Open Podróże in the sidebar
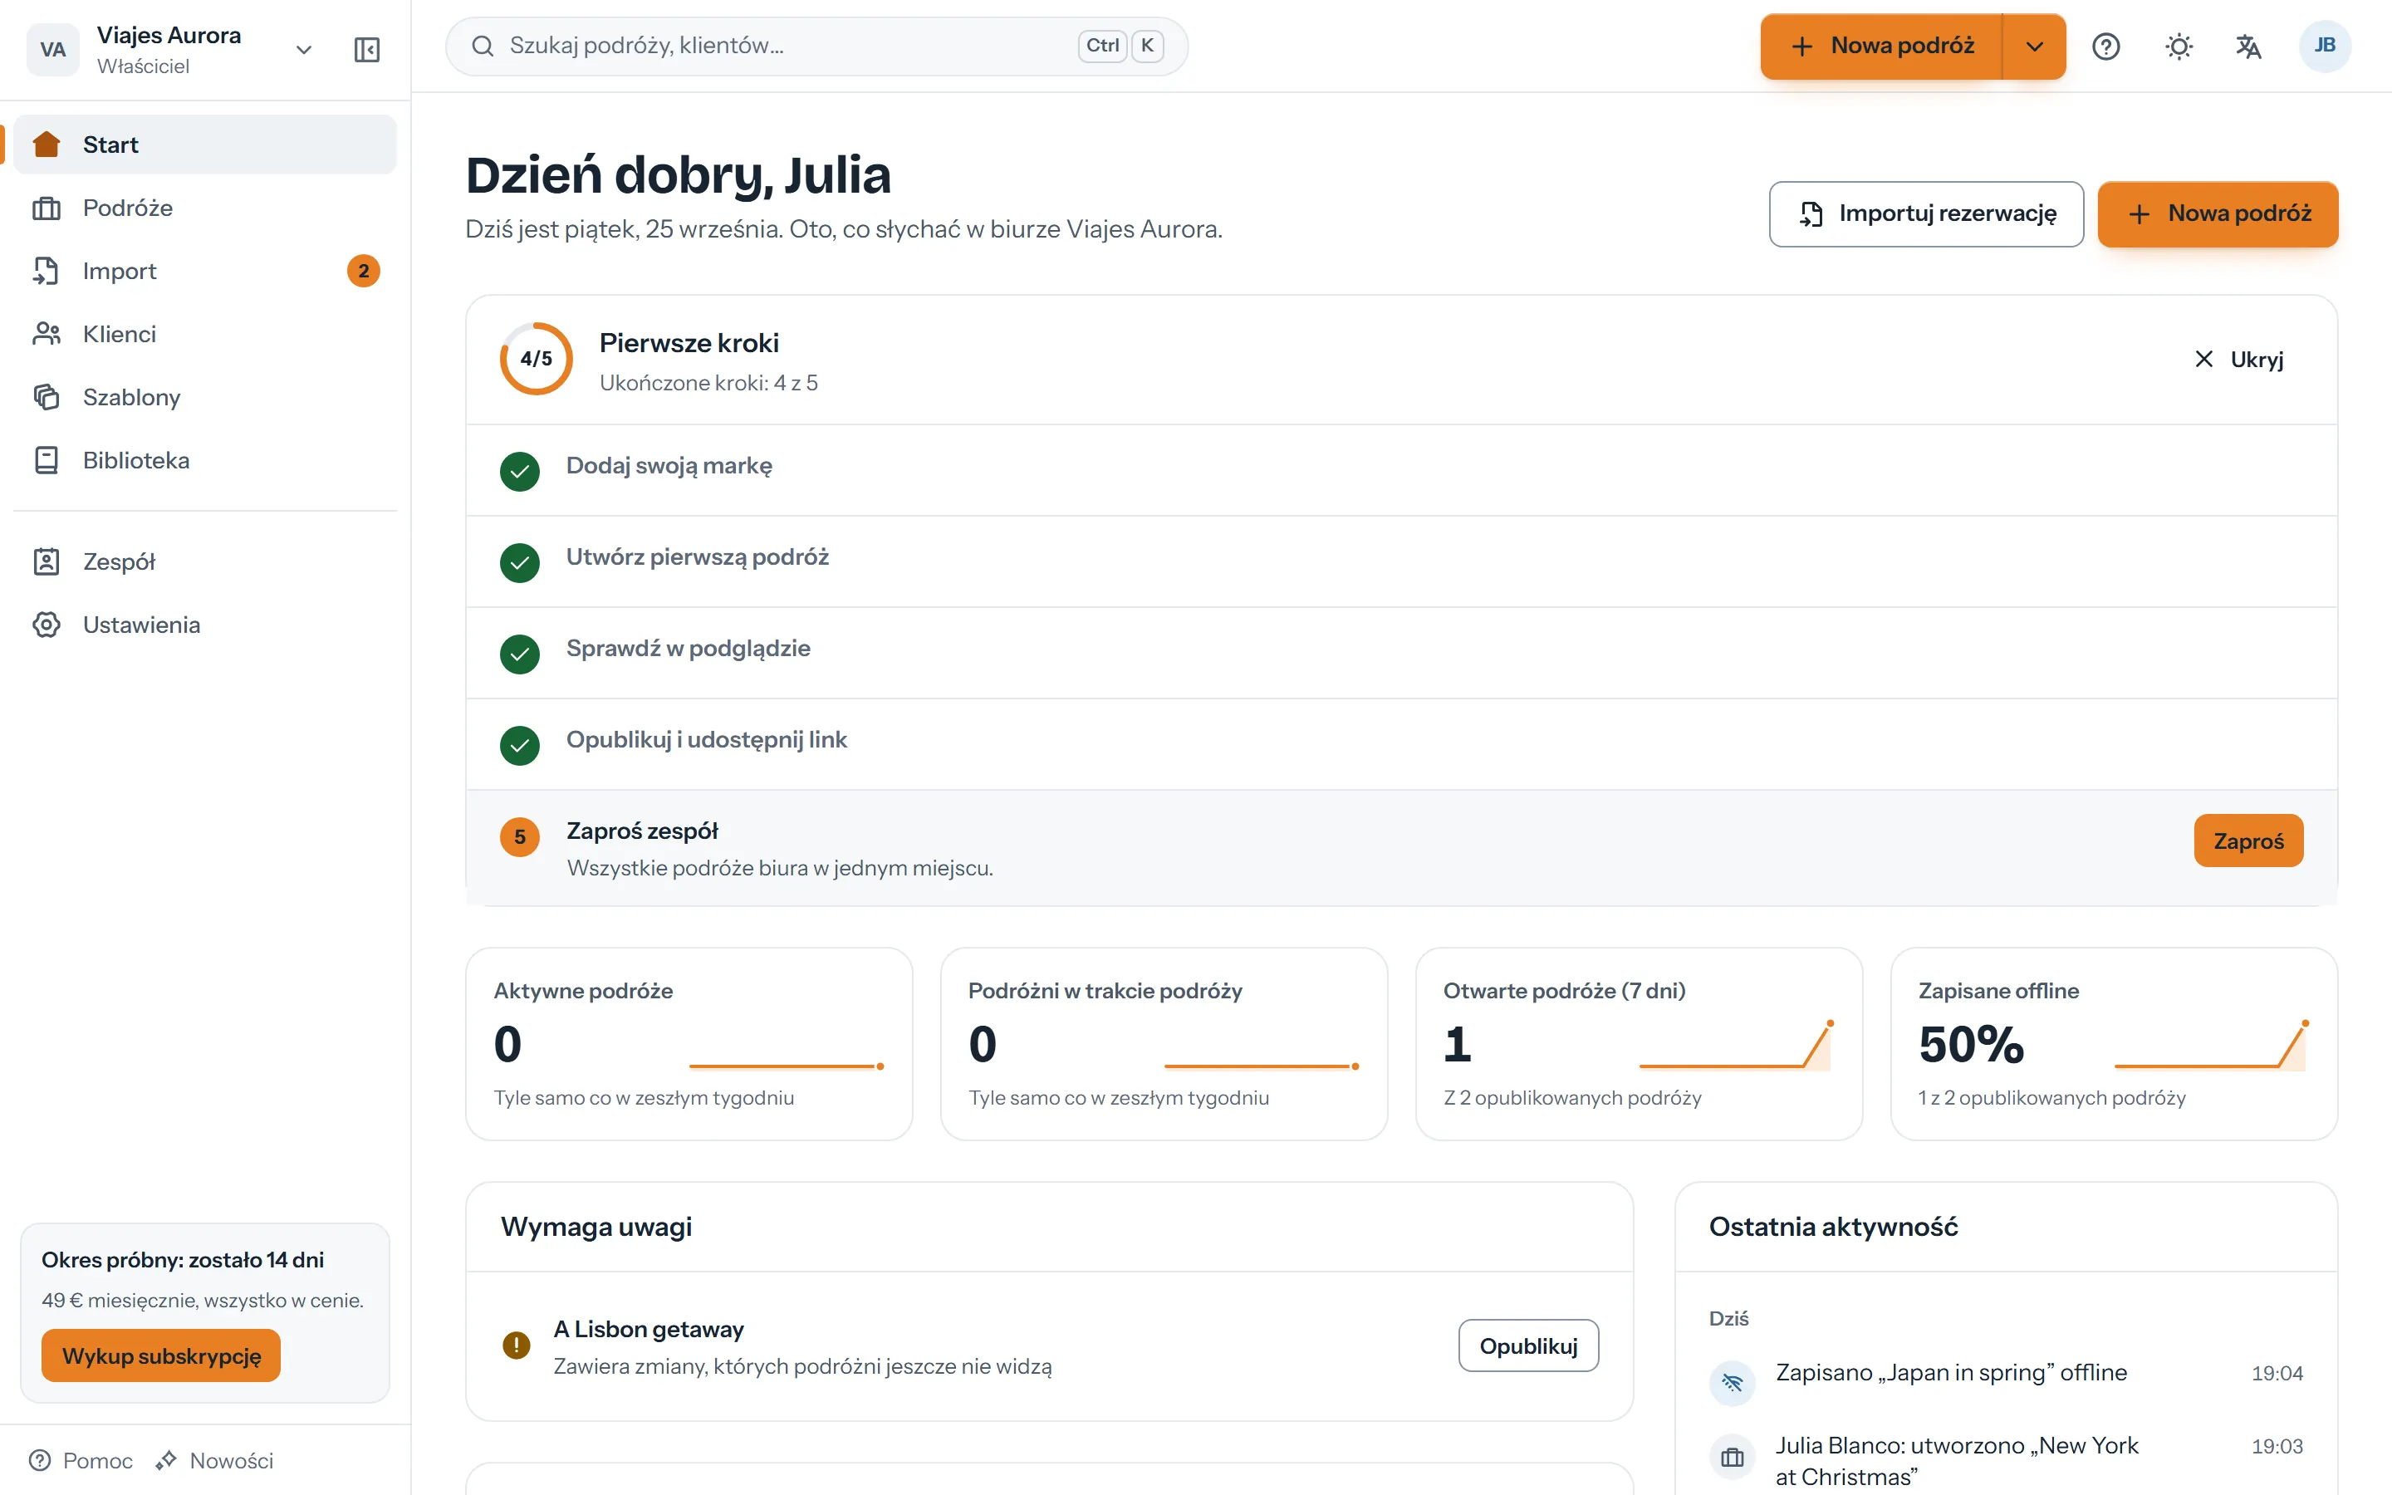 coord(206,208)
